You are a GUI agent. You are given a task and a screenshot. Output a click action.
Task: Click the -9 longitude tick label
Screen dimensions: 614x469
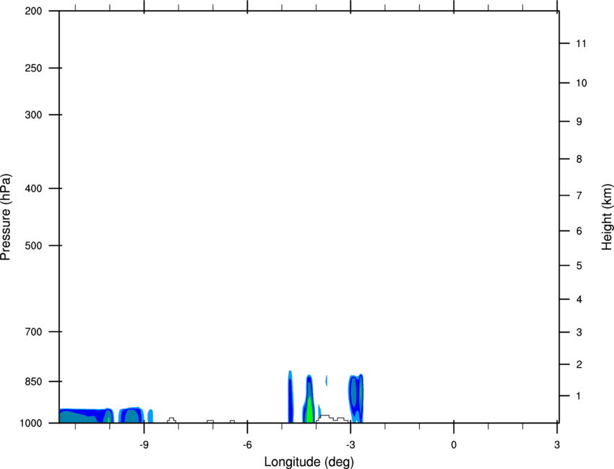coord(144,445)
